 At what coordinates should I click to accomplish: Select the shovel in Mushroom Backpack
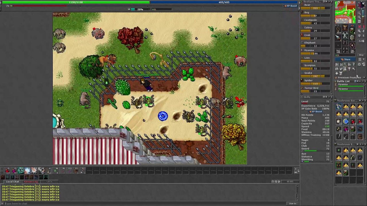[x=346, y=136]
